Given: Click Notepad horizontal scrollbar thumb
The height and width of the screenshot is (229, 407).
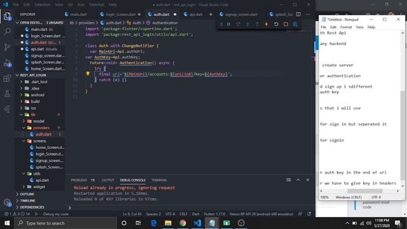Looking at the screenshot, I should pyautogui.click(x=364, y=191).
